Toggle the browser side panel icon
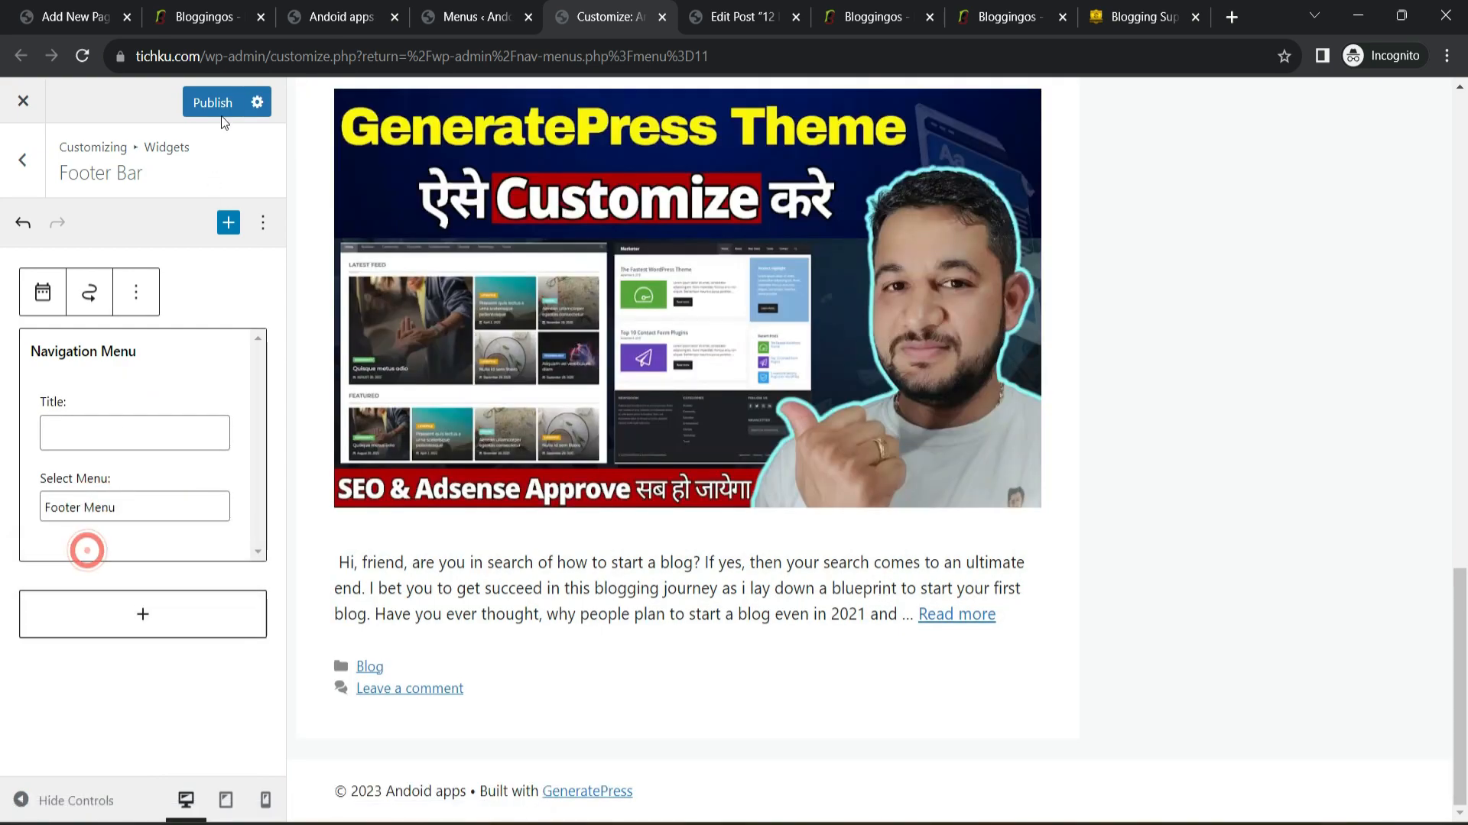Image resolution: width=1468 pixels, height=825 pixels. 1322,56
